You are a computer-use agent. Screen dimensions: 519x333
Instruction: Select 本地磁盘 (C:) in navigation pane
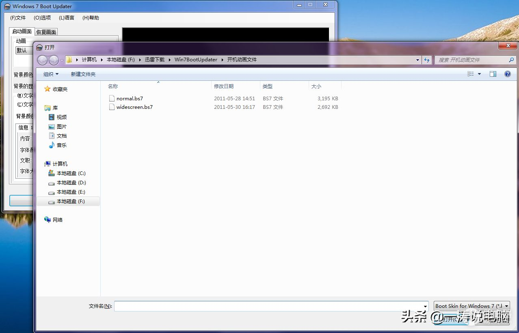point(71,173)
